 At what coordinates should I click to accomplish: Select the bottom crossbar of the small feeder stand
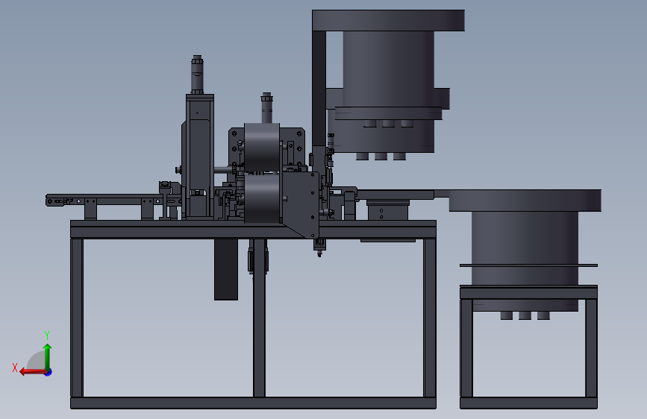[528, 403]
